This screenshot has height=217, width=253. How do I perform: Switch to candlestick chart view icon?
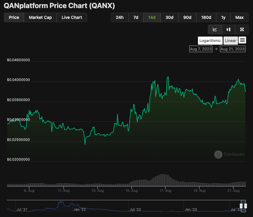click(x=228, y=29)
